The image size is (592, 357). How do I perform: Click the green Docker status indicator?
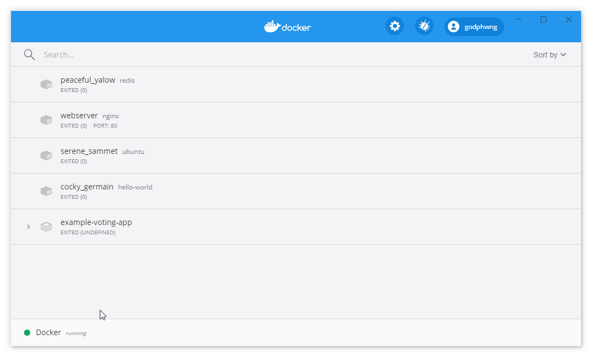click(x=27, y=332)
